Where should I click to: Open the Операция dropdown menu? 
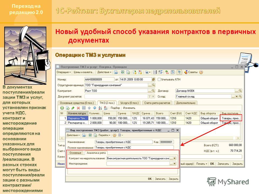click(x=64, y=72)
